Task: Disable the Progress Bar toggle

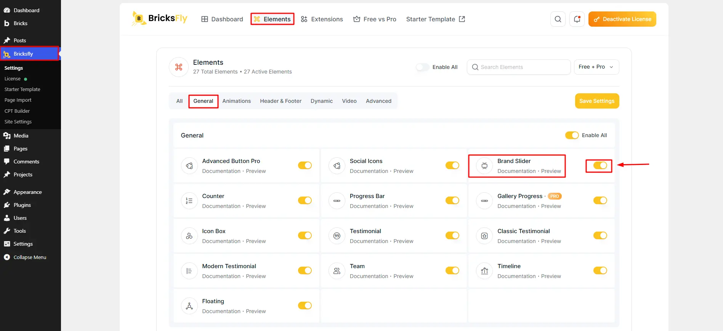Action: click(x=452, y=200)
